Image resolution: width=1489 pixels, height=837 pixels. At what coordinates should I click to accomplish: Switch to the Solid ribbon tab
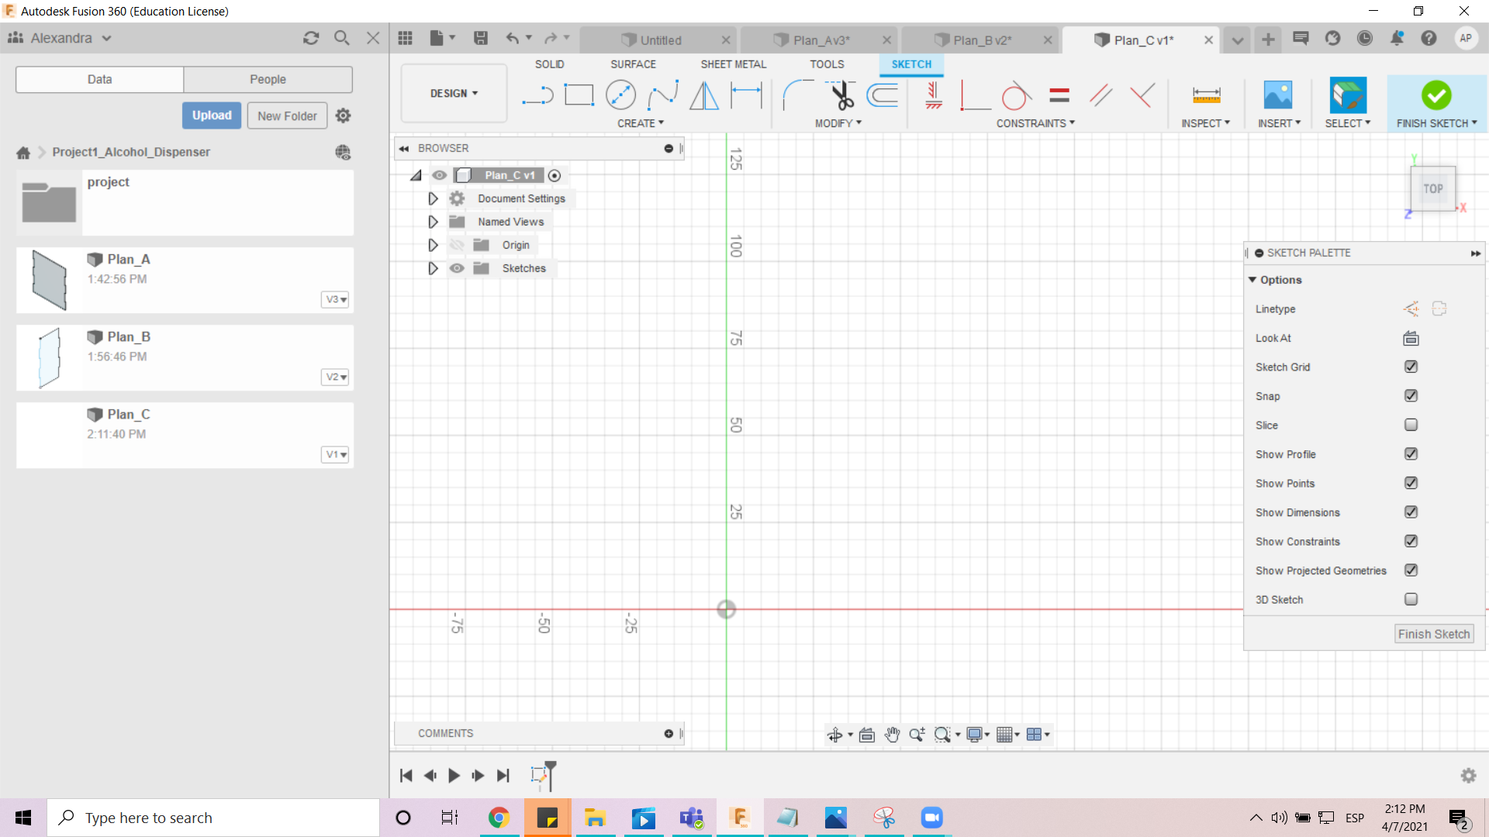tap(550, 64)
